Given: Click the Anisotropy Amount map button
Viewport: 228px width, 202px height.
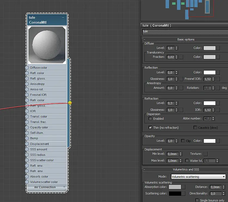Looking at the screenshot, I should tap(181, 88).
